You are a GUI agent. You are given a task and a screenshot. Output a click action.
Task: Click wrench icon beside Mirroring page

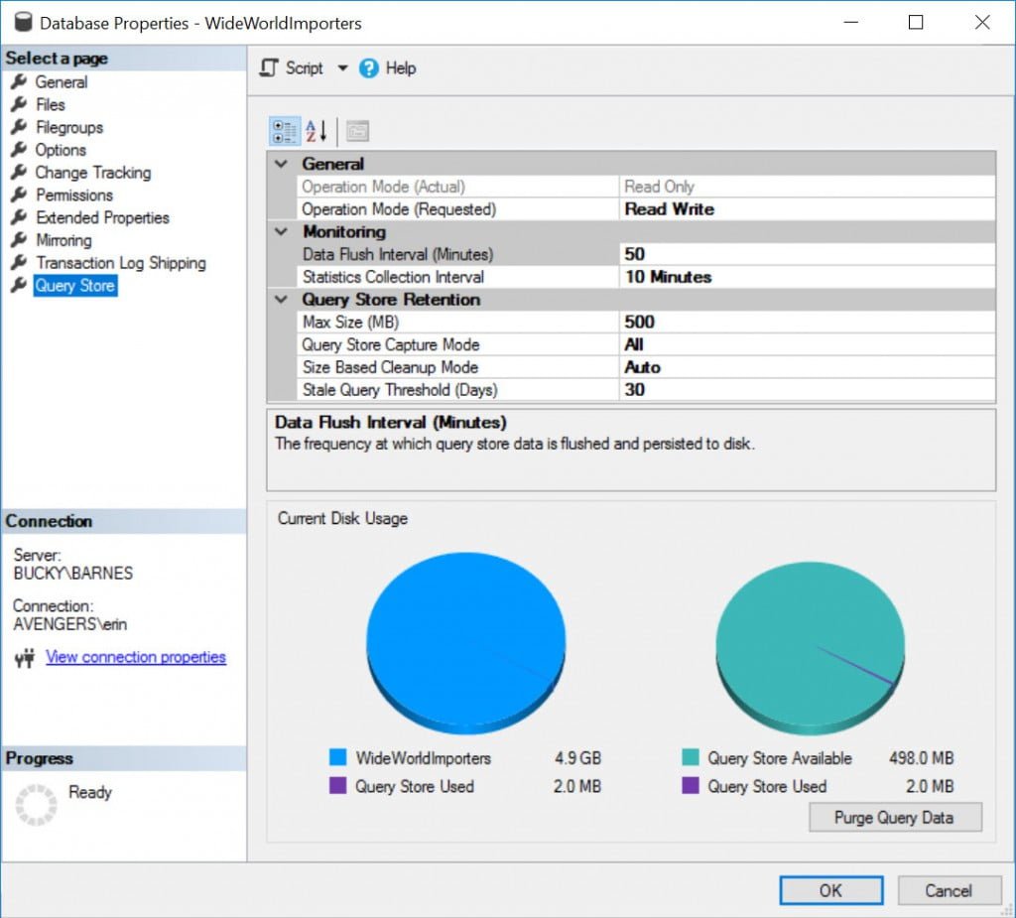19,240
